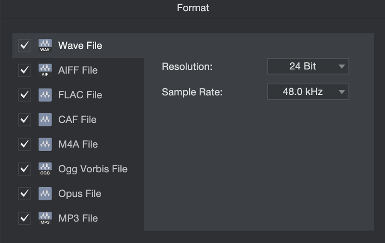The height and width of the screenshot is (243, 385).
Task: Uncheck the Wave File checkbox
Action: pyautogui.click(x=25, y=46)
